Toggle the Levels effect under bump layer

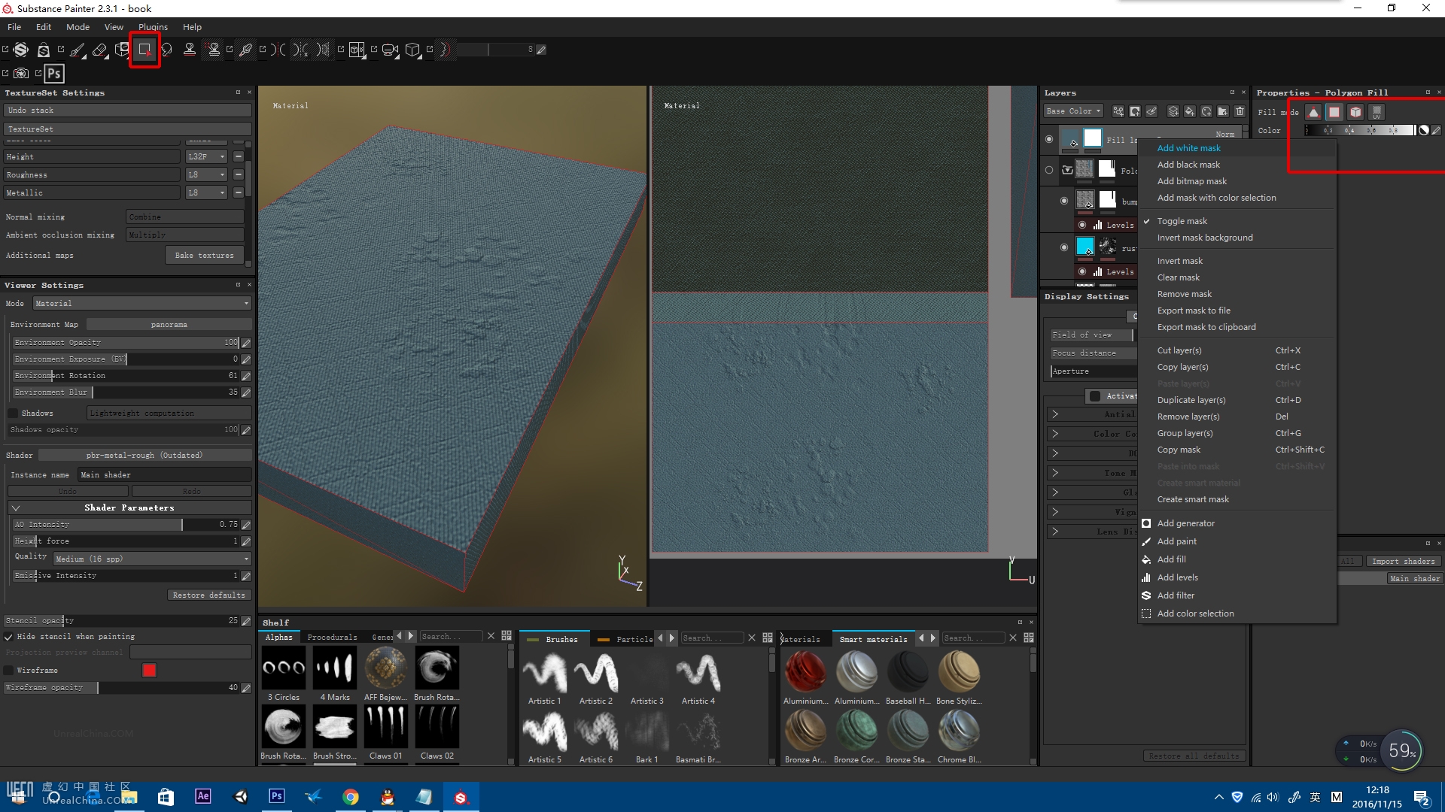coord(1082,225)
